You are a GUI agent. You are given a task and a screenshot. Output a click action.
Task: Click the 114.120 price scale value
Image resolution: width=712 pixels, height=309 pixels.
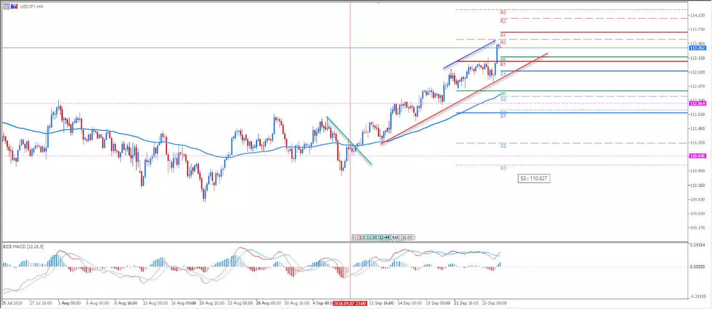pos(698,15)
